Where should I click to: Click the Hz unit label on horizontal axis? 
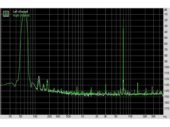[x=165, y=117]
